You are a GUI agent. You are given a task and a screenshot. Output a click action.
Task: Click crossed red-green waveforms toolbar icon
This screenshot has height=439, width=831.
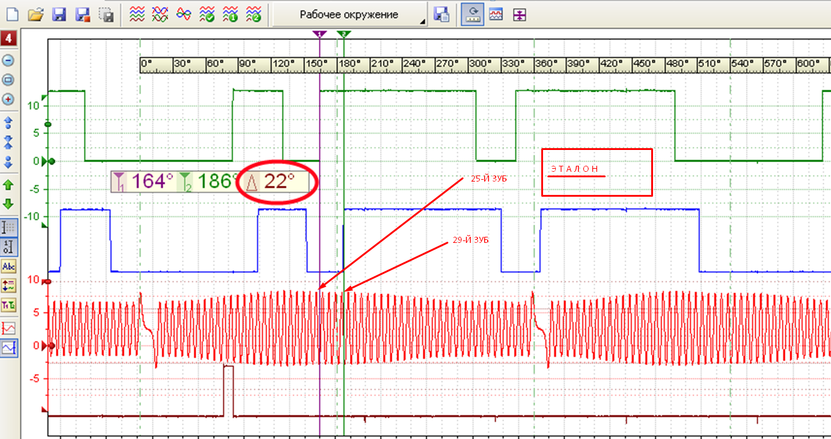click(x=160, y=15)
